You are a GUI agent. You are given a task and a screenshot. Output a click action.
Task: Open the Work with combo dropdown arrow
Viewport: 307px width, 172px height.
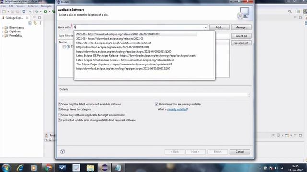(206, 27)
